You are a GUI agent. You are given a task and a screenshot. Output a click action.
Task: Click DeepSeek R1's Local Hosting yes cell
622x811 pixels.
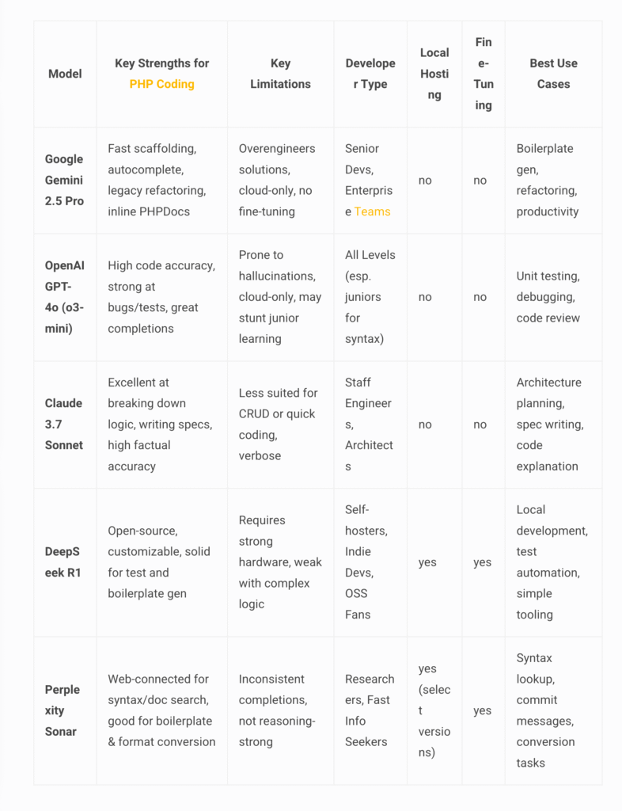coord(427,562)
